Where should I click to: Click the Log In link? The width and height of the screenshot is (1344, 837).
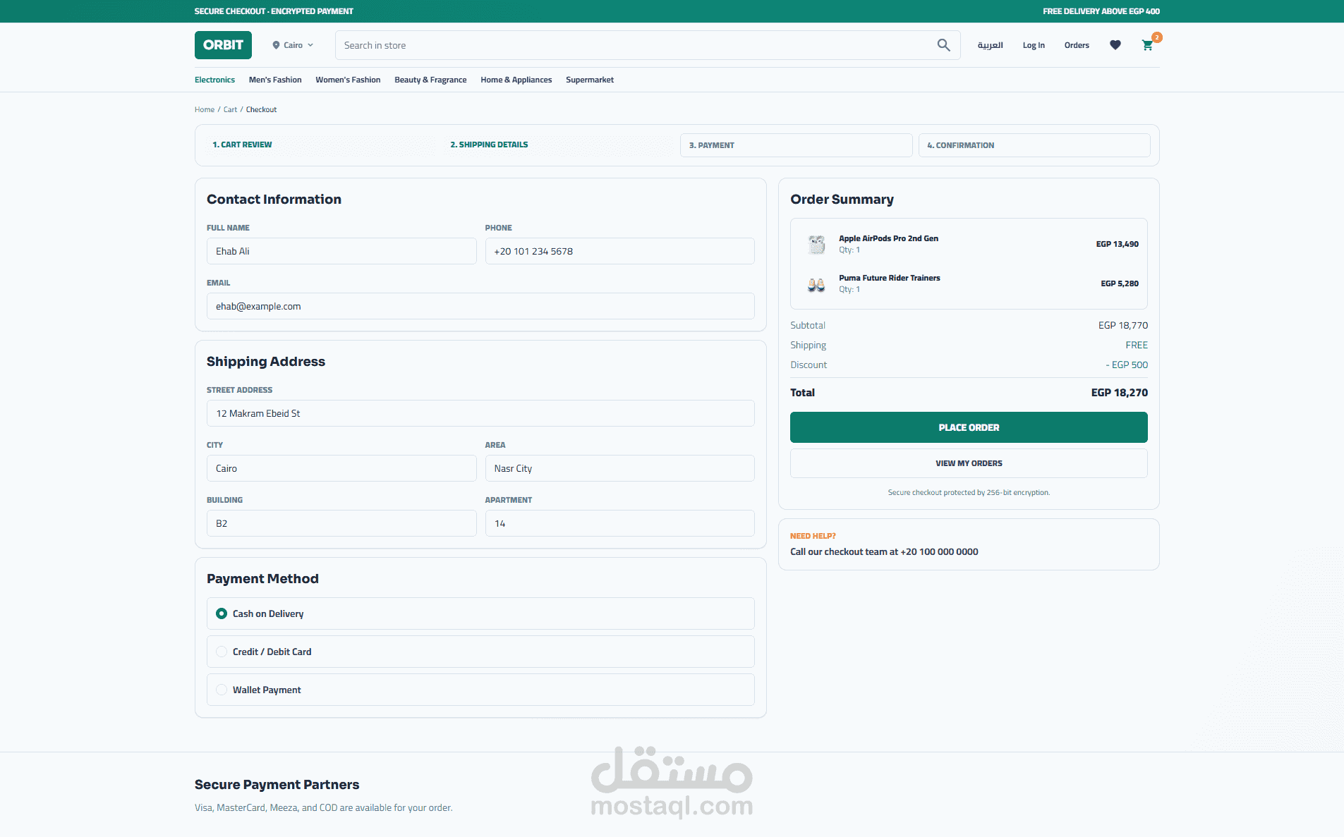point(1034,45)
